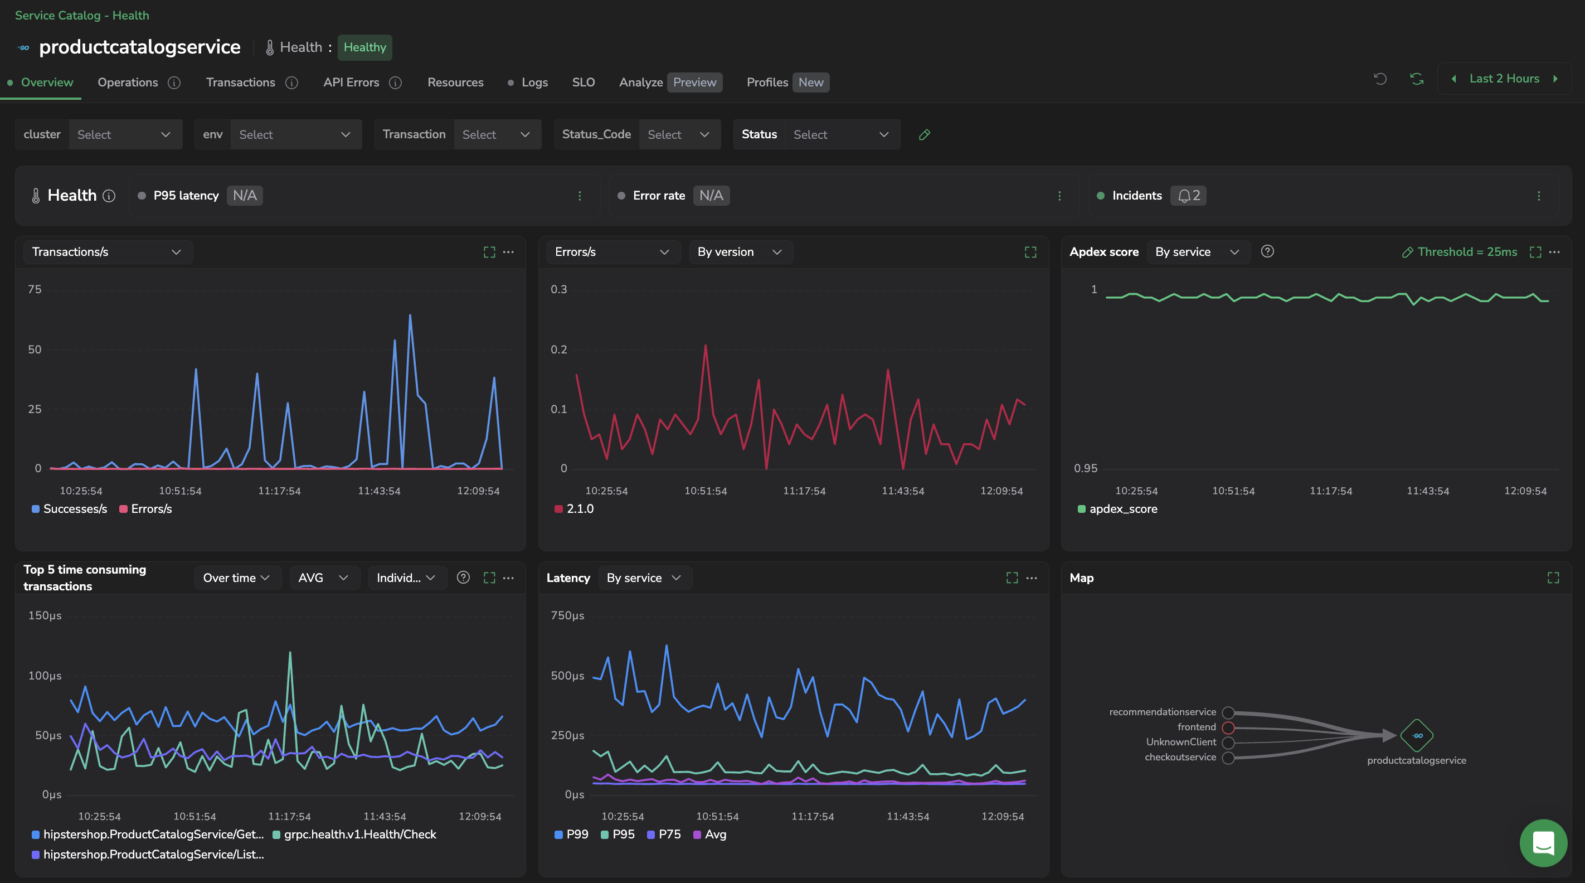
Task: Toggle the P99 latency legend series
Action: [x=571, y=835]
